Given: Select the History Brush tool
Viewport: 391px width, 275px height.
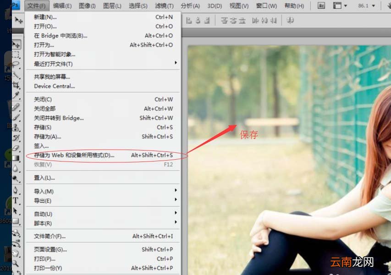Looking at the screenshot, I should pyautogui.click(x=16, y=138).
